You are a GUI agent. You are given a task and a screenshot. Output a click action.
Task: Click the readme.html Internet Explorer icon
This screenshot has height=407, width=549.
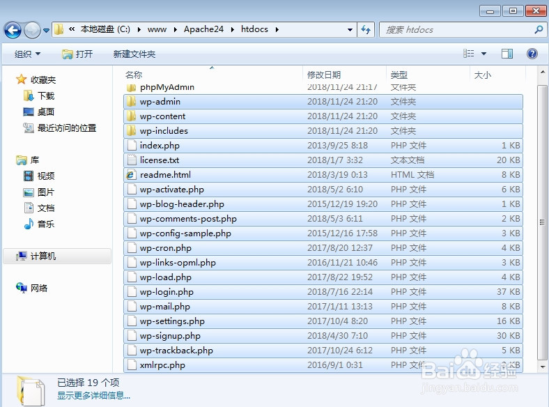click(131, 175)
